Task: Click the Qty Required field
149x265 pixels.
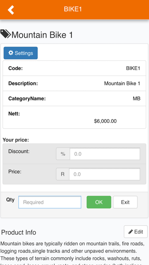Action: pos(50,202)
